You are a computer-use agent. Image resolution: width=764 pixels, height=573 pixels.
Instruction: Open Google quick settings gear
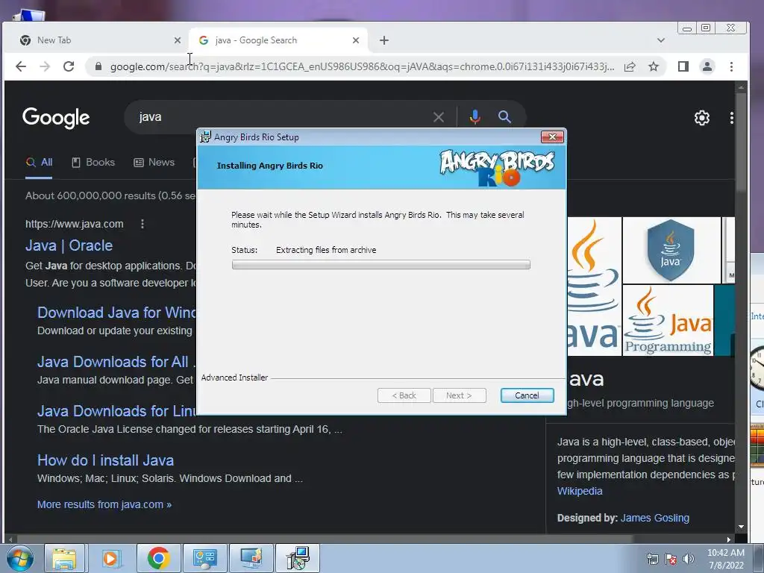pos(701,117)
